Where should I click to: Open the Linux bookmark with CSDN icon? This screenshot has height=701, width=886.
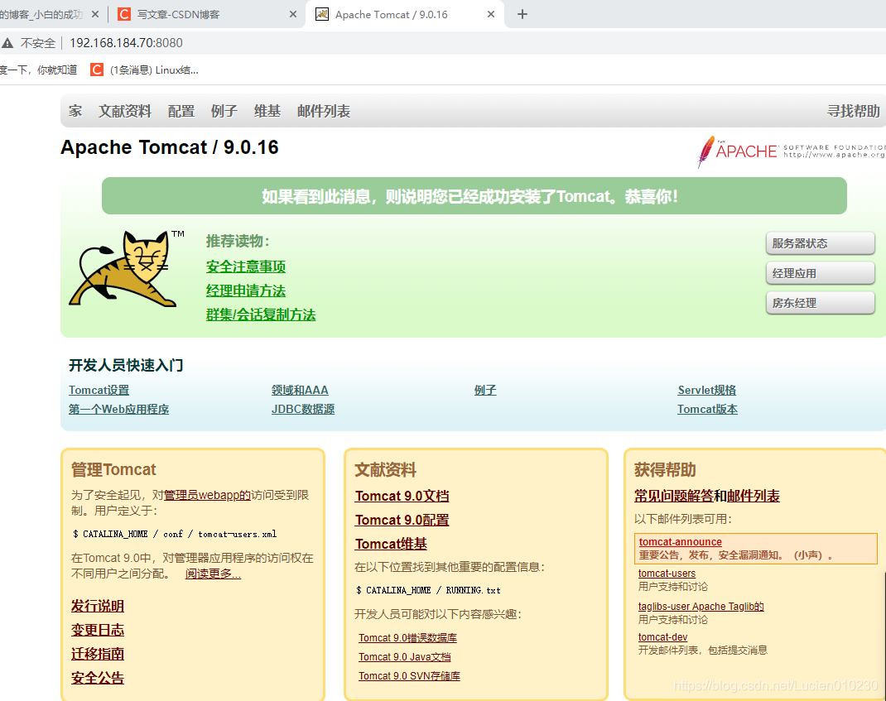pos(145,70)
